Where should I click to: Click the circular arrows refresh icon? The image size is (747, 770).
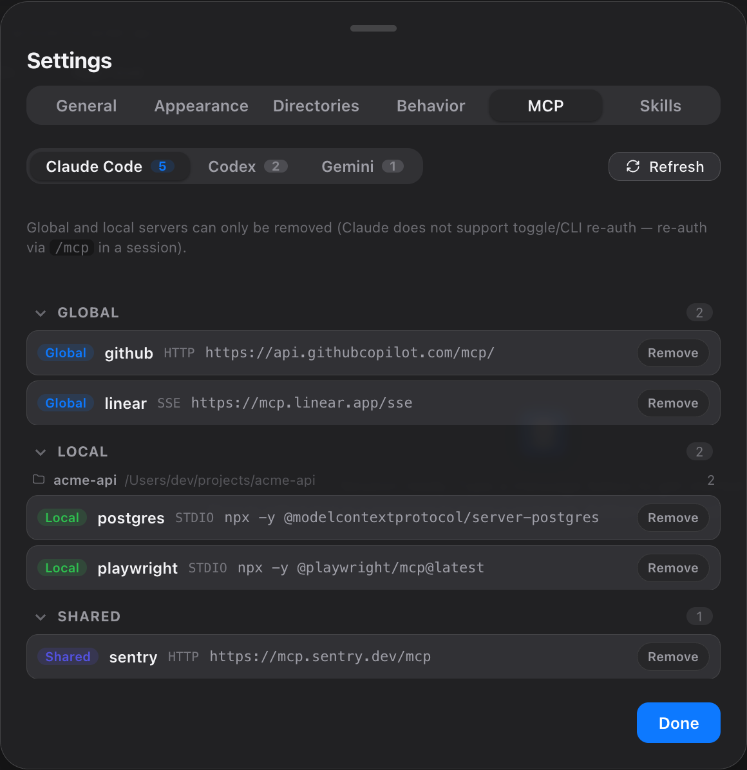pos(633,167)
